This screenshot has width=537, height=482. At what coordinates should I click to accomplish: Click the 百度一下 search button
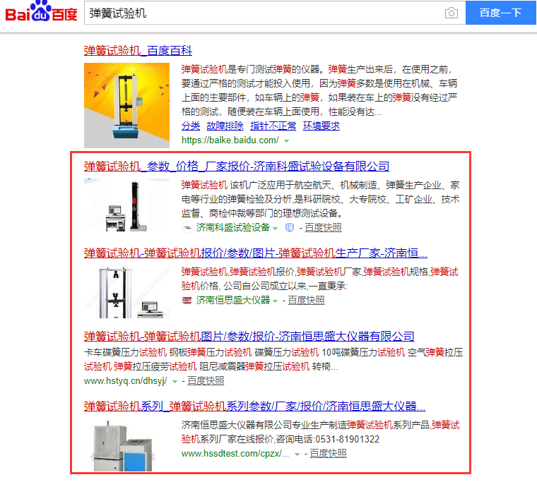coord(500,13)
